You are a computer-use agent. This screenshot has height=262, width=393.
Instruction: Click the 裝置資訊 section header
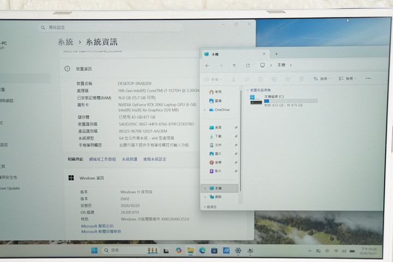pos(84,69)
